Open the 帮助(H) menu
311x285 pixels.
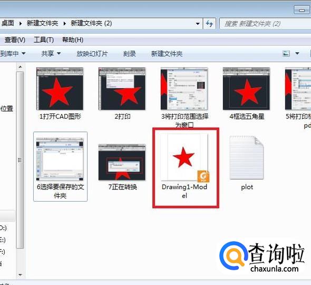coord(73,40)
